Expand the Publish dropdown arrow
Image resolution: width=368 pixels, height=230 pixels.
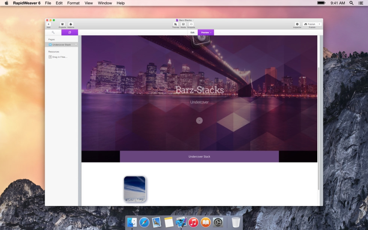pyautogui.click(x=320, y=24)
